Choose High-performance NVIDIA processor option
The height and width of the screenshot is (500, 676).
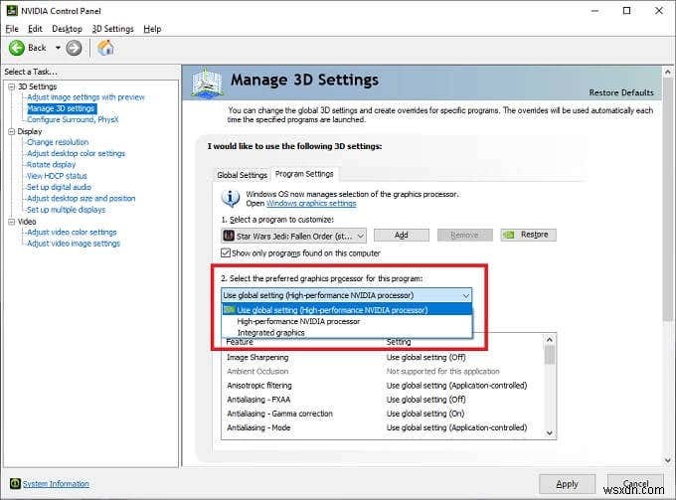pos(347,321)
